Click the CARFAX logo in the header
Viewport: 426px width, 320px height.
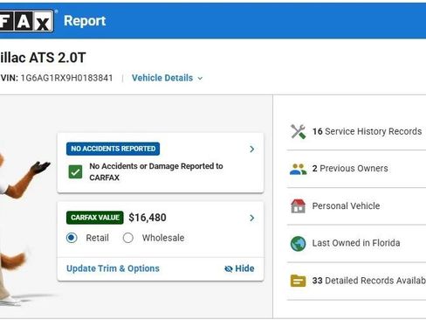point(27,21)
